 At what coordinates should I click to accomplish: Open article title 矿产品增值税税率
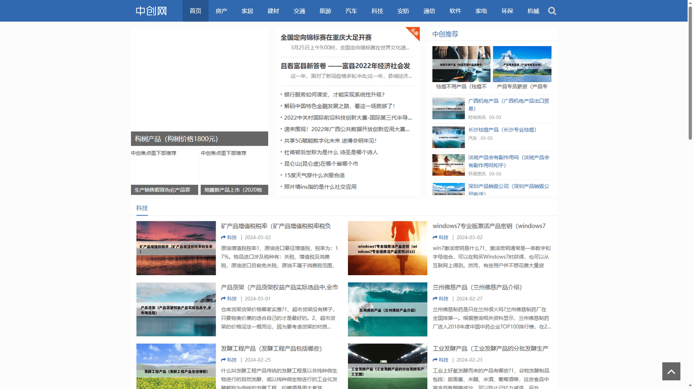[276, 226]
